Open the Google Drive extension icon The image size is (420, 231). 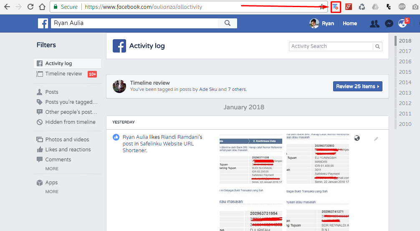(375, 7)
